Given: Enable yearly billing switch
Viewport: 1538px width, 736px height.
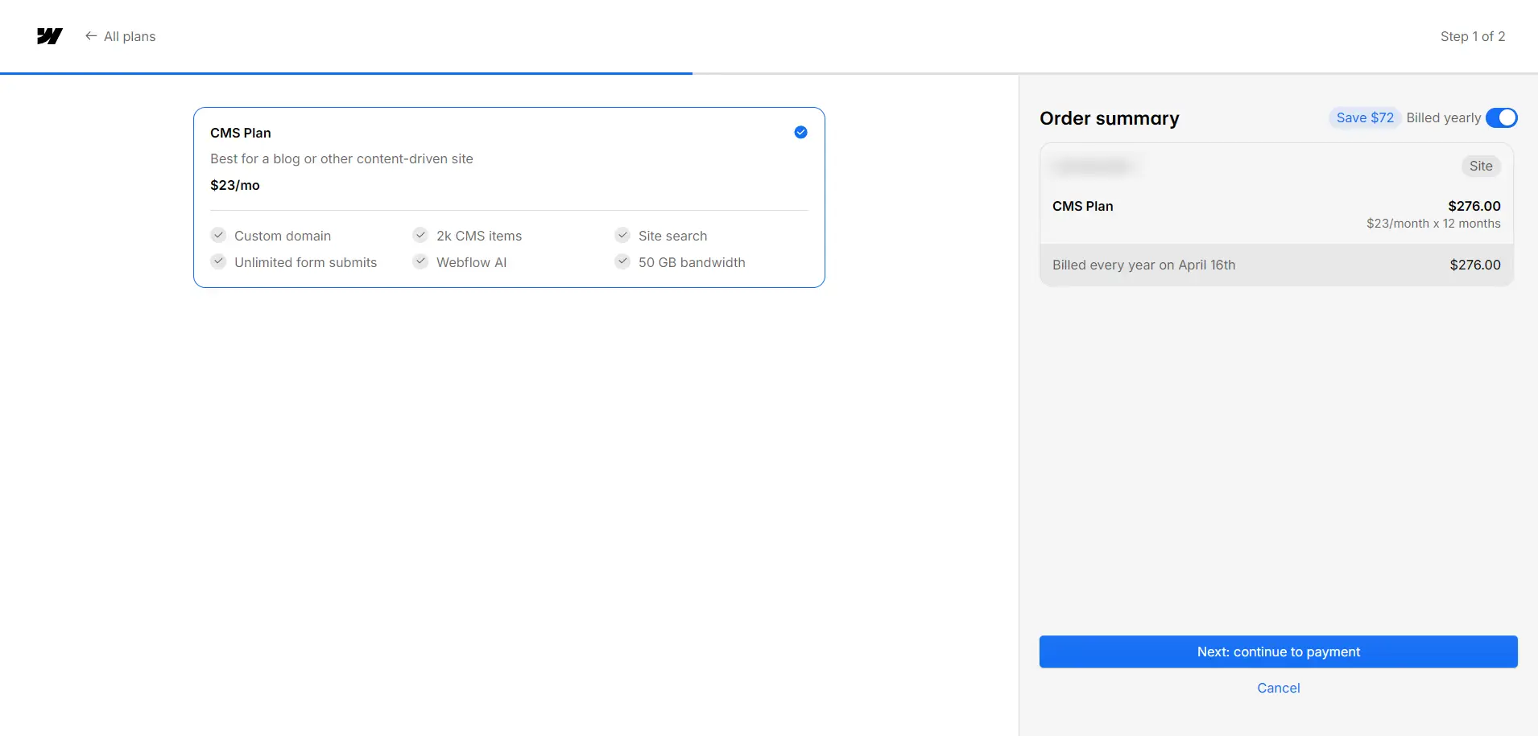Looking at the screenshot, I should click(x=1501, y=117).
